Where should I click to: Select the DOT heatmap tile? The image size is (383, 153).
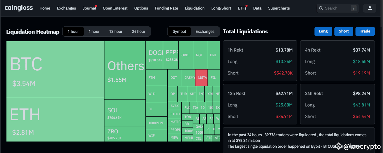(x=175, y=78)
